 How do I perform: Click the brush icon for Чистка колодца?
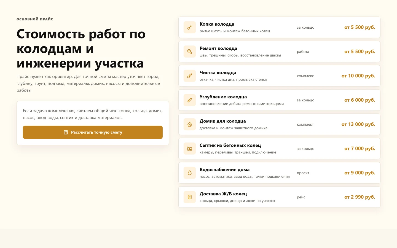(190, 76)
